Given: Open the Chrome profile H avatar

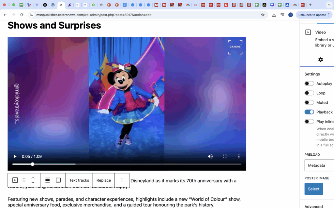Looking at the screenshot, I should pyautogui.click(x=291, y=15).
